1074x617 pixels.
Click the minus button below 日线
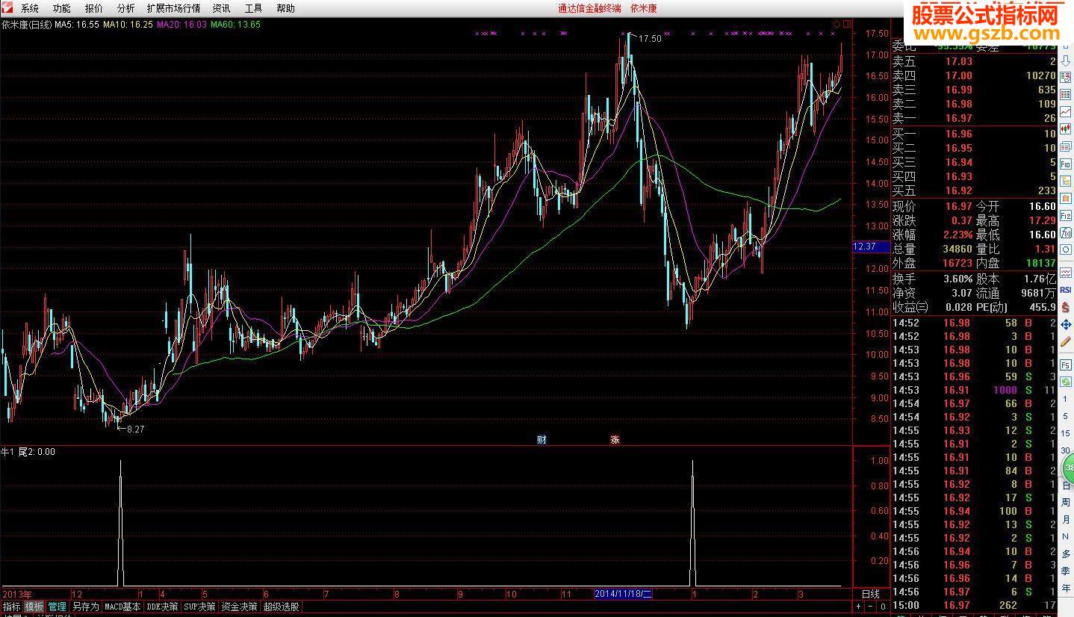point(869,607)
